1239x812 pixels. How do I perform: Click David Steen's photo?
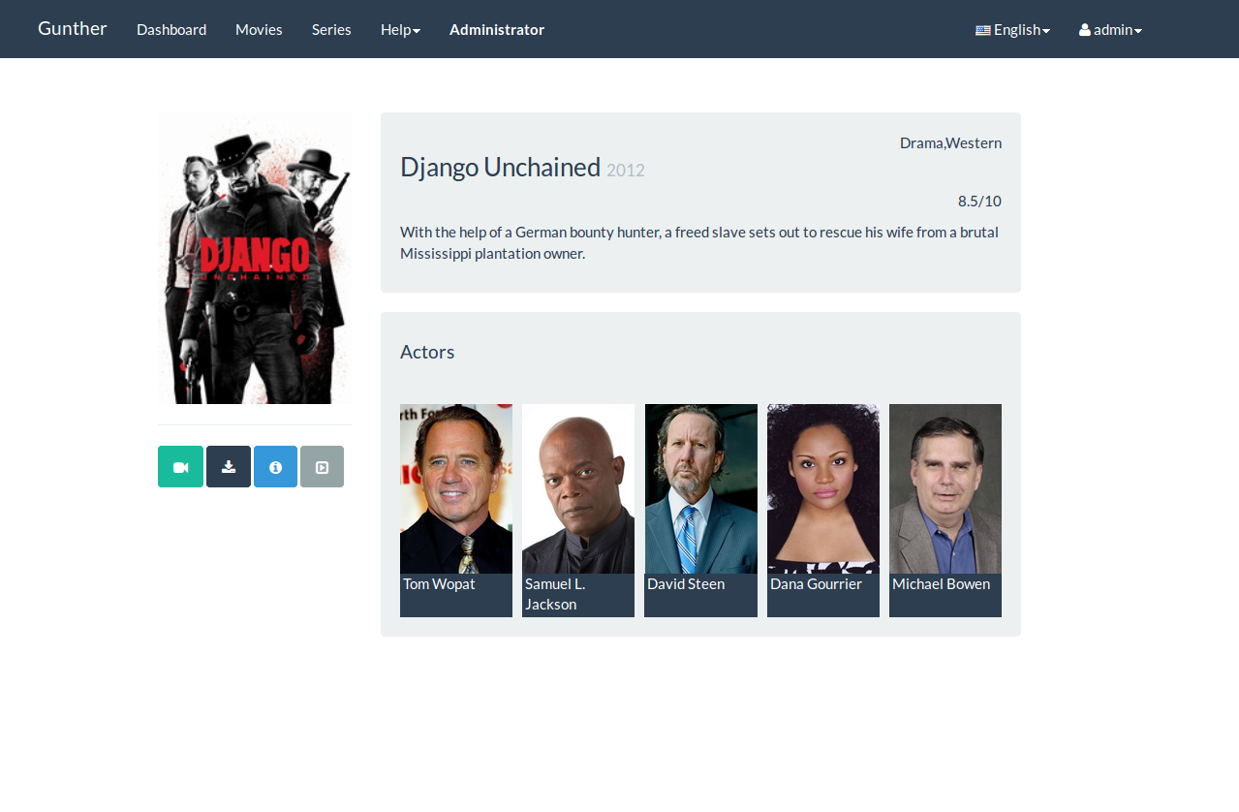coord(701,488)
